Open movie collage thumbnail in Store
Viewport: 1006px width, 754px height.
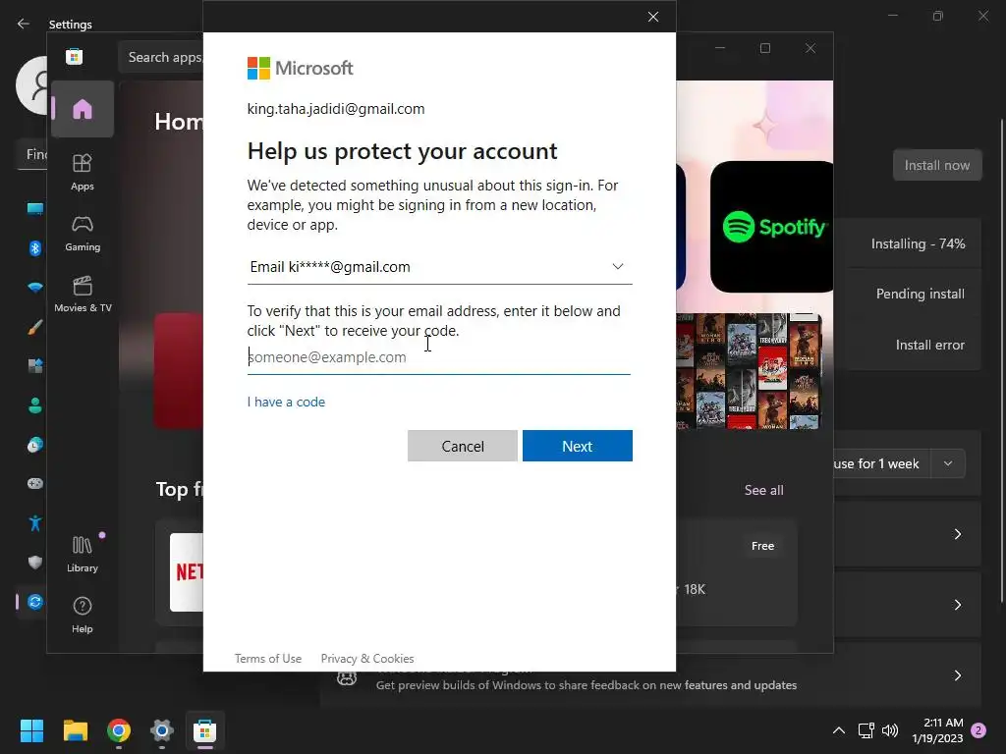point(749,371)
